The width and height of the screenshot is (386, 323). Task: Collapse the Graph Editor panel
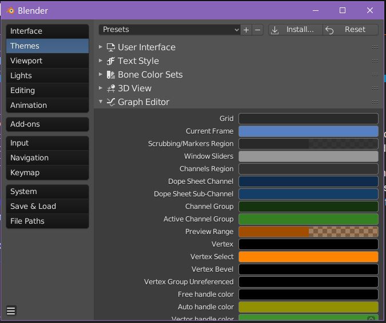point(101,102)
